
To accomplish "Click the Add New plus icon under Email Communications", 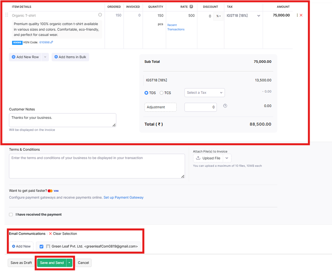I will [x=13, y=246].
